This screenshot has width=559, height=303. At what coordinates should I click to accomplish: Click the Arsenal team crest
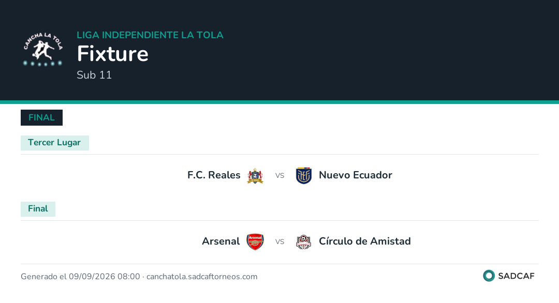click(255, 242)
